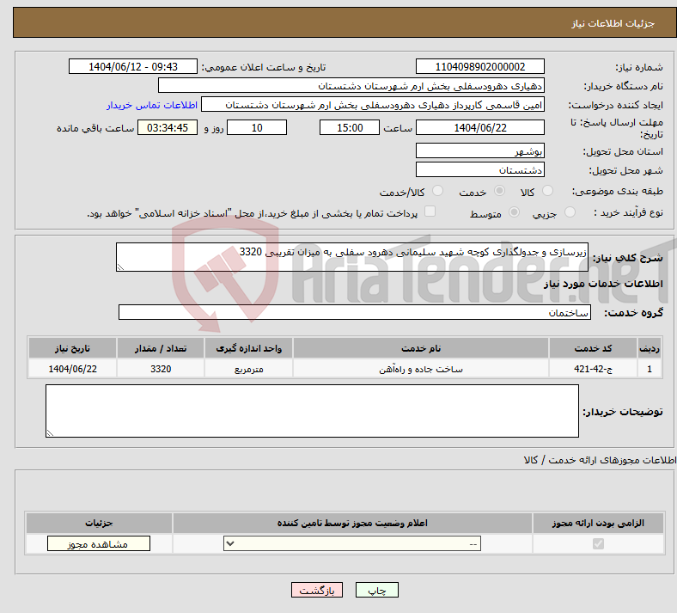The width and height of the screenshot is (677, 613).
Task: Select the کالا radio button
Action: pos(549,191)
